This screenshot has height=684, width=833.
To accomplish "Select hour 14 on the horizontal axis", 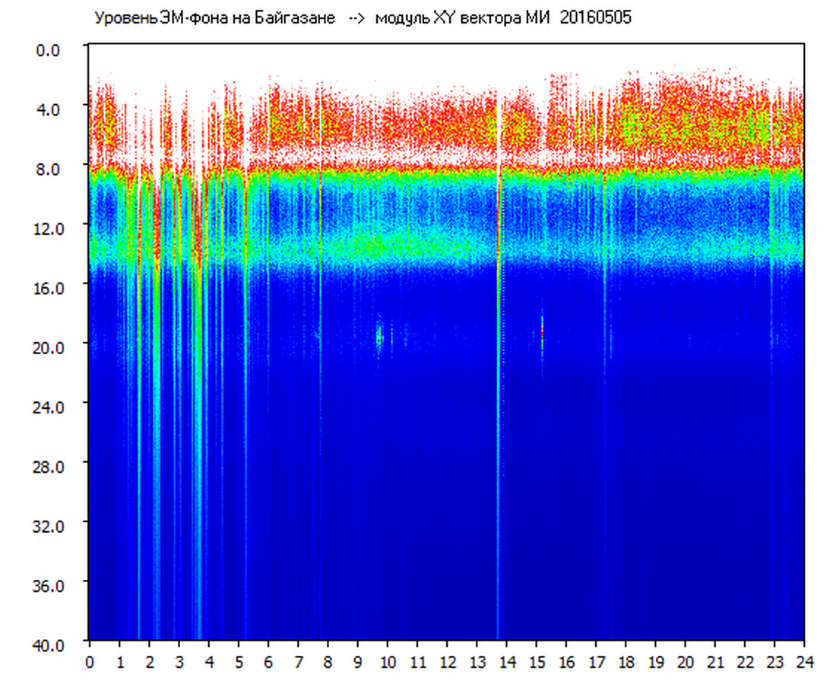I will 507,662.
